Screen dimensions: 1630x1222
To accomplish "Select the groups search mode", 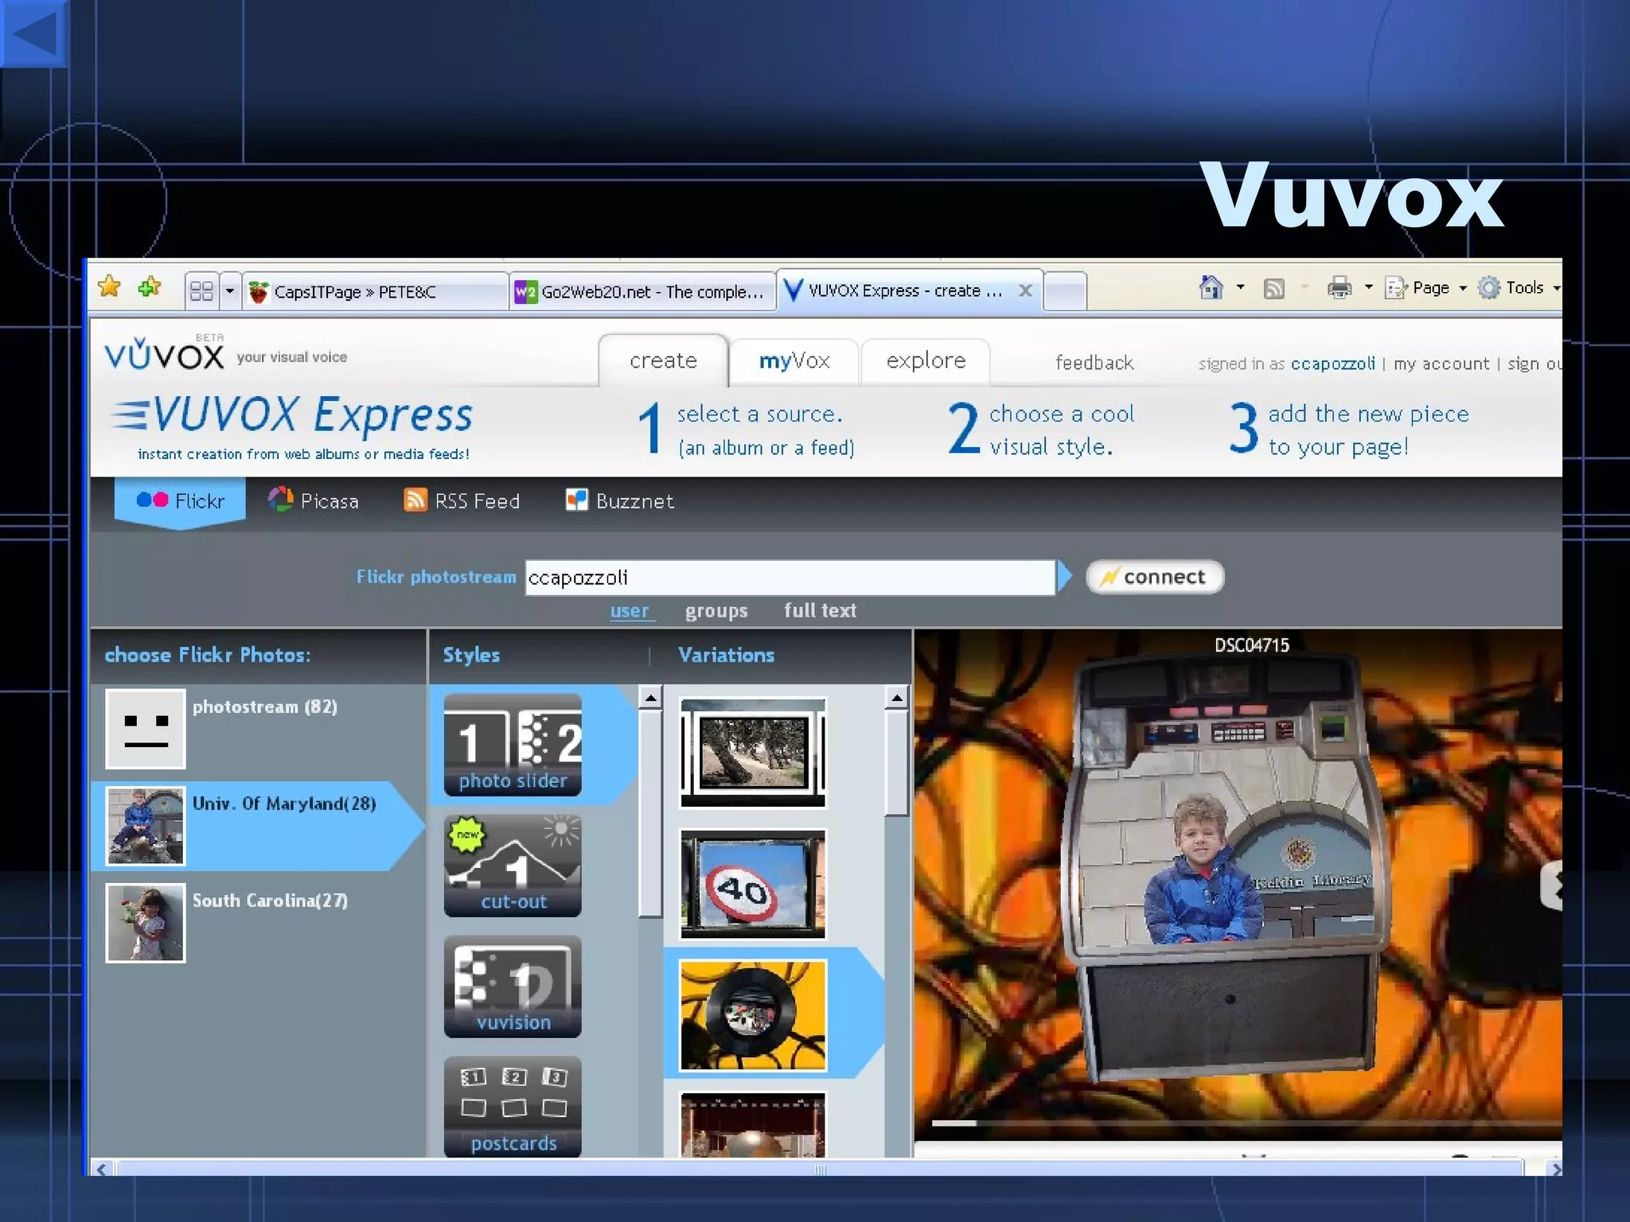I will 716,611.
